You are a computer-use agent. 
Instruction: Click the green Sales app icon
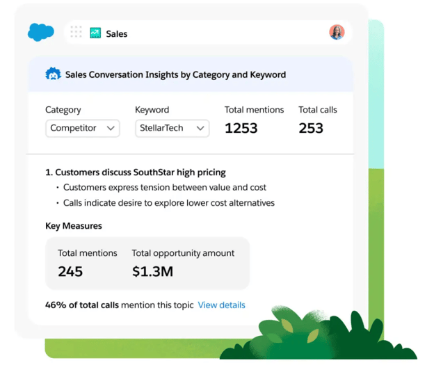click(x=95, y=33)
